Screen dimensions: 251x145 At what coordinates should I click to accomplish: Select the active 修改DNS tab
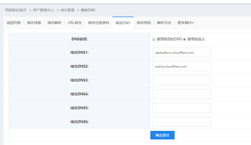[x=123, y=23]
